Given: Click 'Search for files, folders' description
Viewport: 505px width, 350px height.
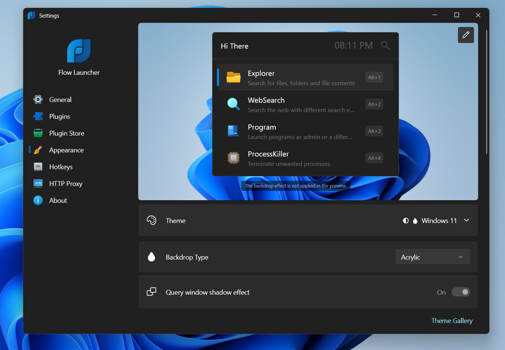Looking at the screenshot, I should pyautogui.click(x=301, y=83).
